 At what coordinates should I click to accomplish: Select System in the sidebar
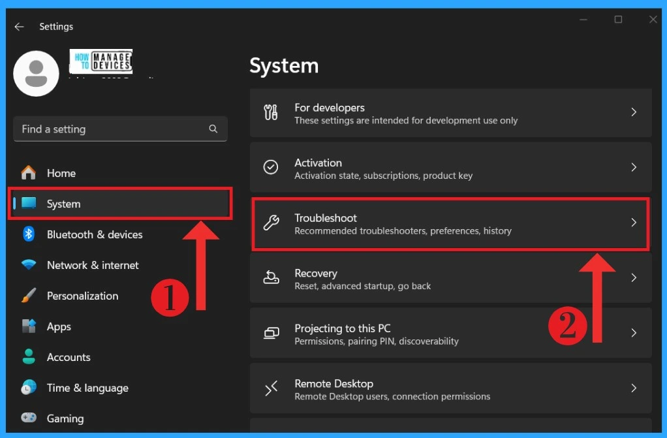coord(63,204)
